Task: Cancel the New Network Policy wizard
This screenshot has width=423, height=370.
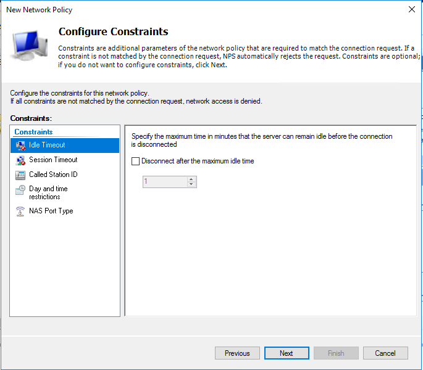Action: coord(385,353)
